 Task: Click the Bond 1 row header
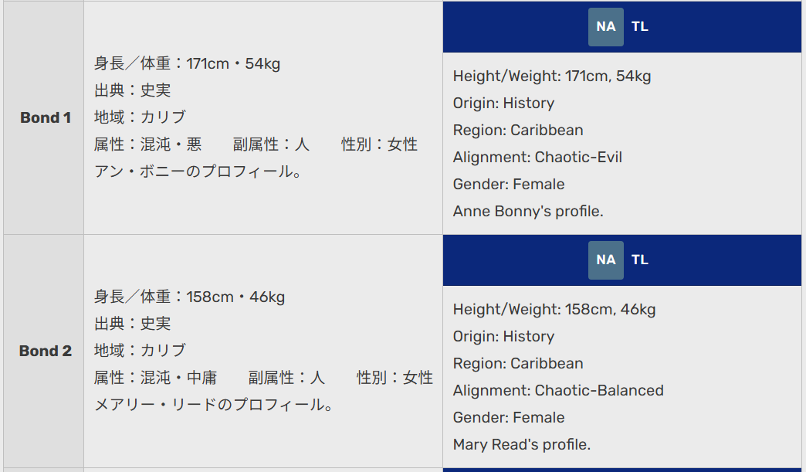(46, 117)
